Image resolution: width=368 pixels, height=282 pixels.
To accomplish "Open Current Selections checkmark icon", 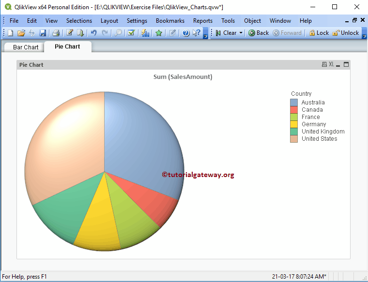I will point(131,33).
